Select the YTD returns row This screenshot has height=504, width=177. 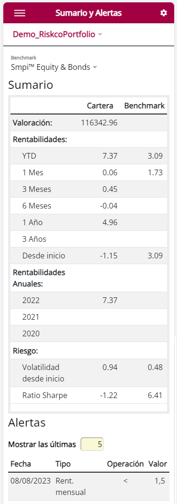[x=89, y=156]
